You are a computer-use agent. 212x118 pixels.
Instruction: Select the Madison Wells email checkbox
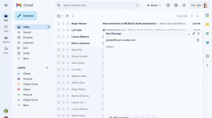click(58, 76)
